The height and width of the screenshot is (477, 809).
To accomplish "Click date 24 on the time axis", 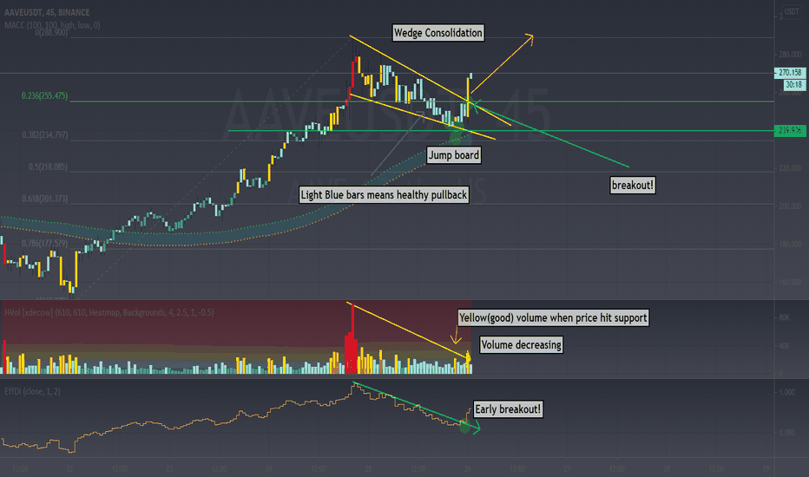I will click(x=269, y=468).
